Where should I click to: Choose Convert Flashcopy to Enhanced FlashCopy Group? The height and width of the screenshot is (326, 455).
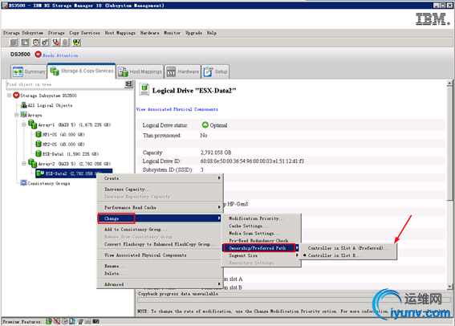(160, 244)
